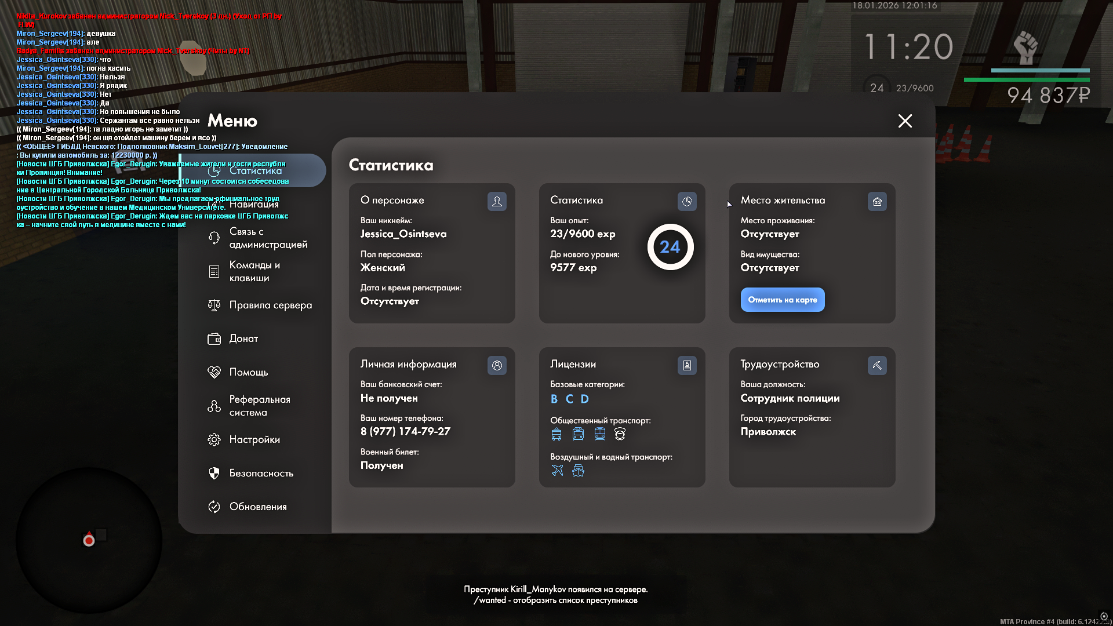The width and height of the screenshot is (1113, 626).
Task: Click the house icon in Место жительства card
Action: 877,202
